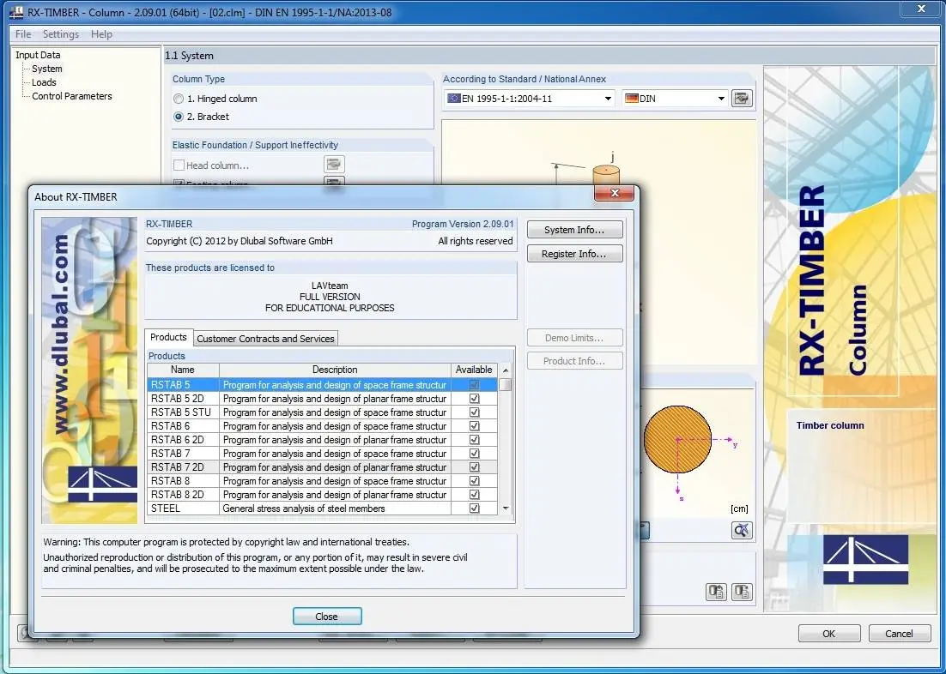Click System Info button

point(574,230)
